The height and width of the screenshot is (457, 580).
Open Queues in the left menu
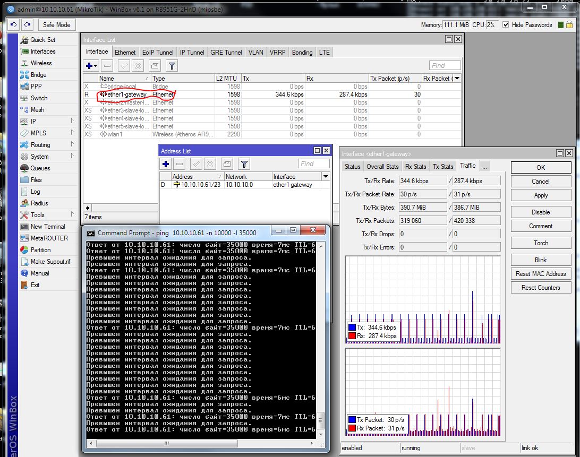coord(40,168)
